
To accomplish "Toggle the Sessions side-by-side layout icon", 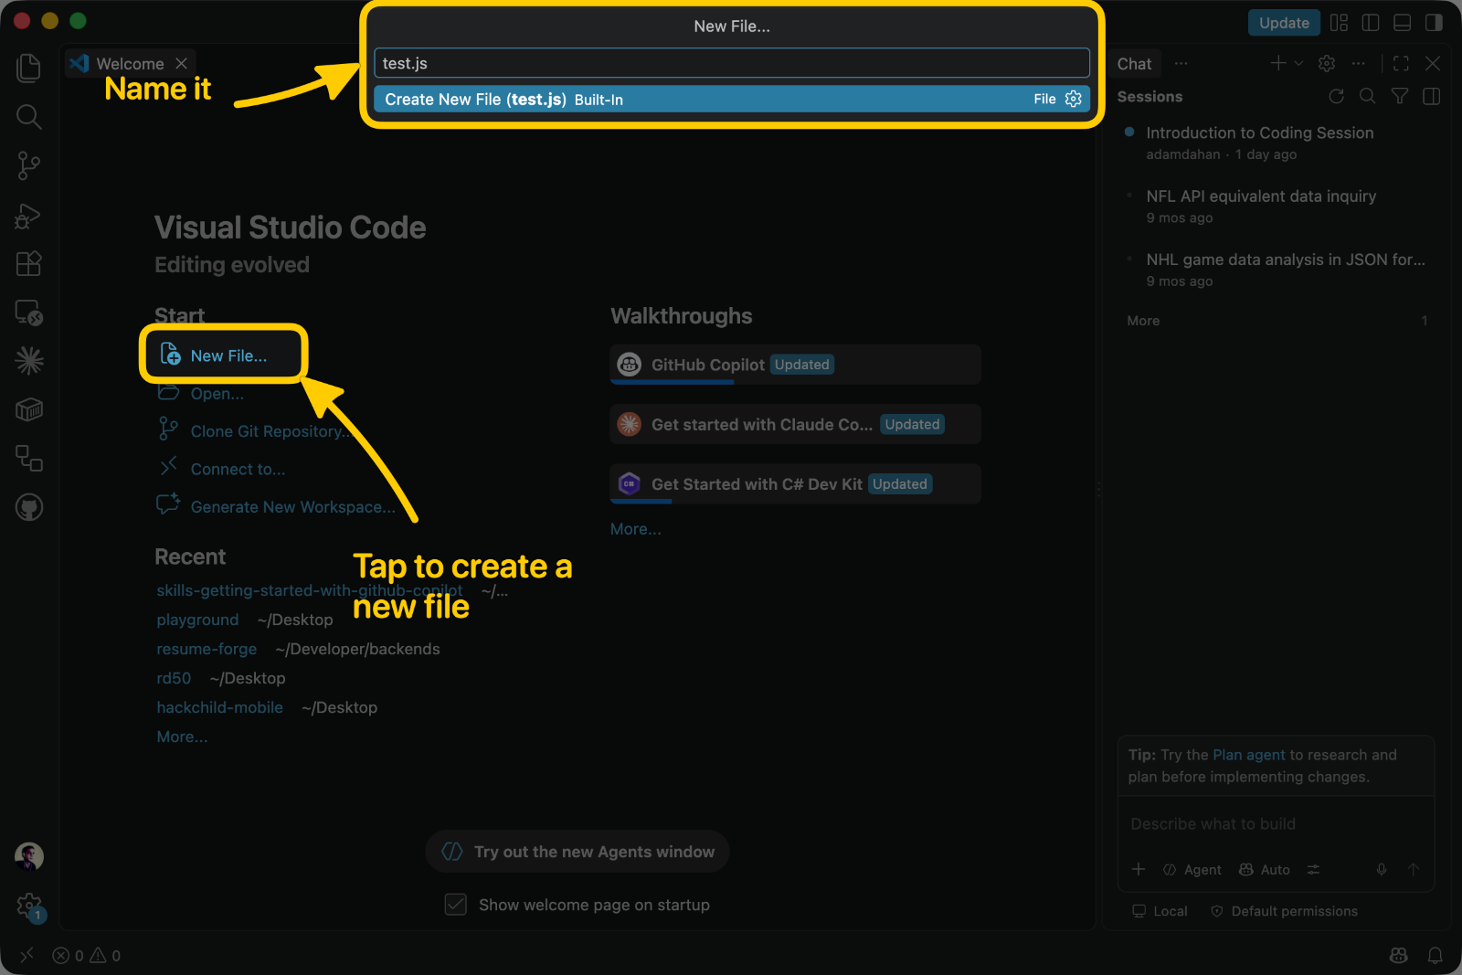I will coord(1431,96).
